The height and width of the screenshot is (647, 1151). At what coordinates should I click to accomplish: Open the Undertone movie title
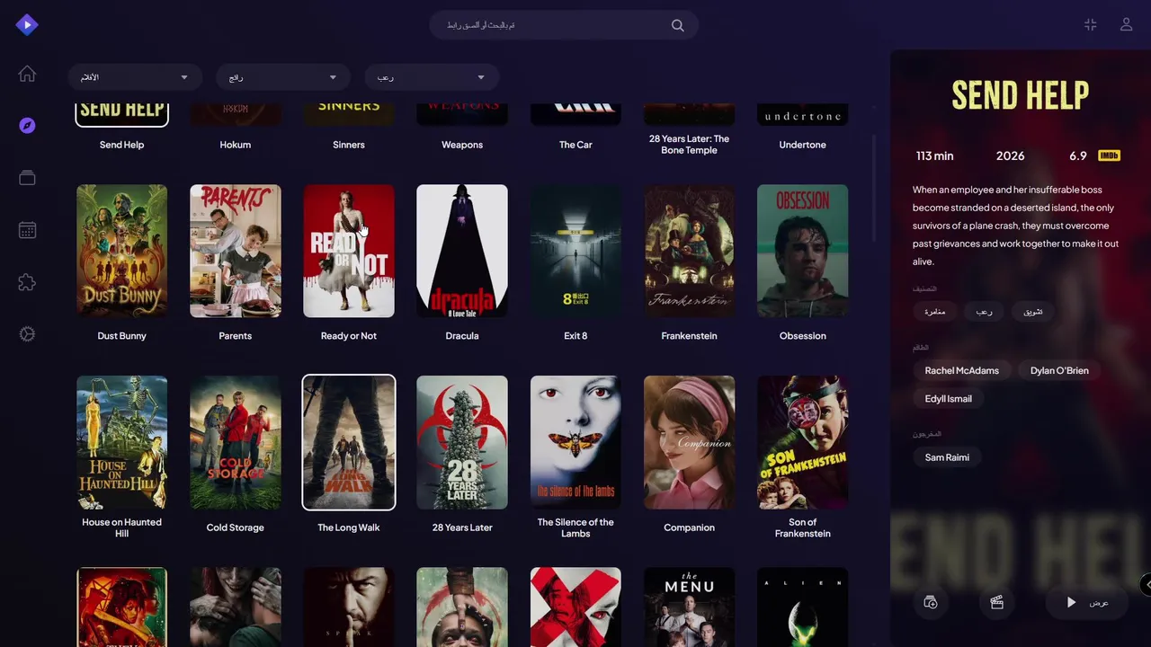(802, 145)
